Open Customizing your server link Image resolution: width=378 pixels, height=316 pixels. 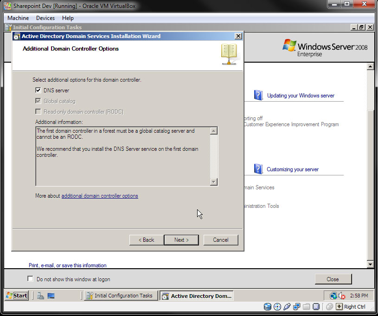click(x=293, y=169)
